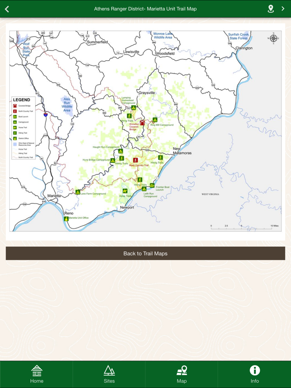This screenshot has width=291, height=388.
Task: Go to next page with right chevron
Action: pyautogui.click(x=283, y=9)
